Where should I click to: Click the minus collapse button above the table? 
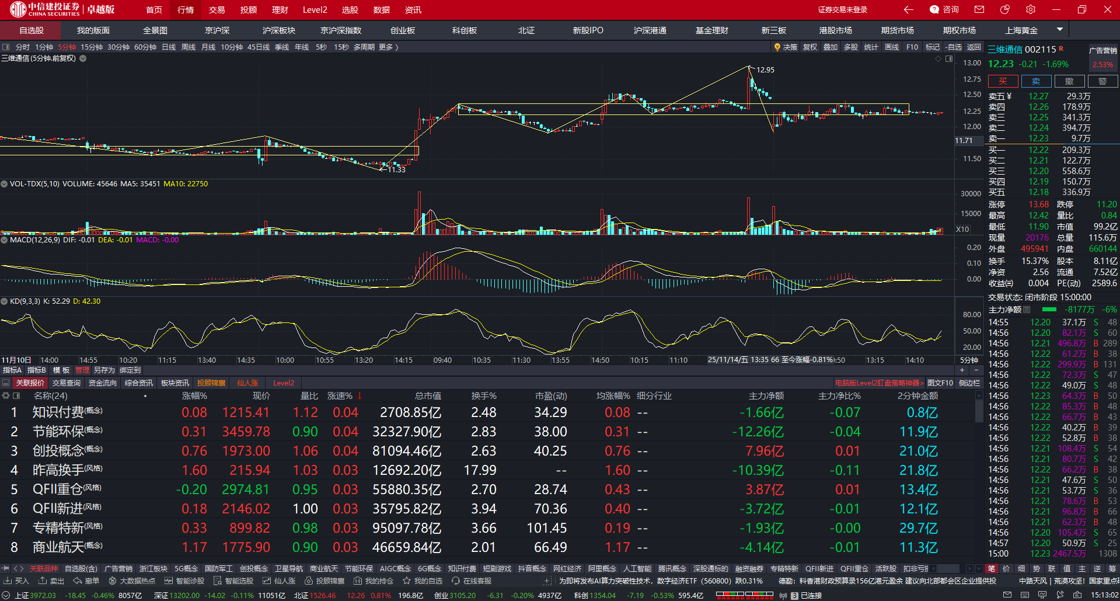976,370
